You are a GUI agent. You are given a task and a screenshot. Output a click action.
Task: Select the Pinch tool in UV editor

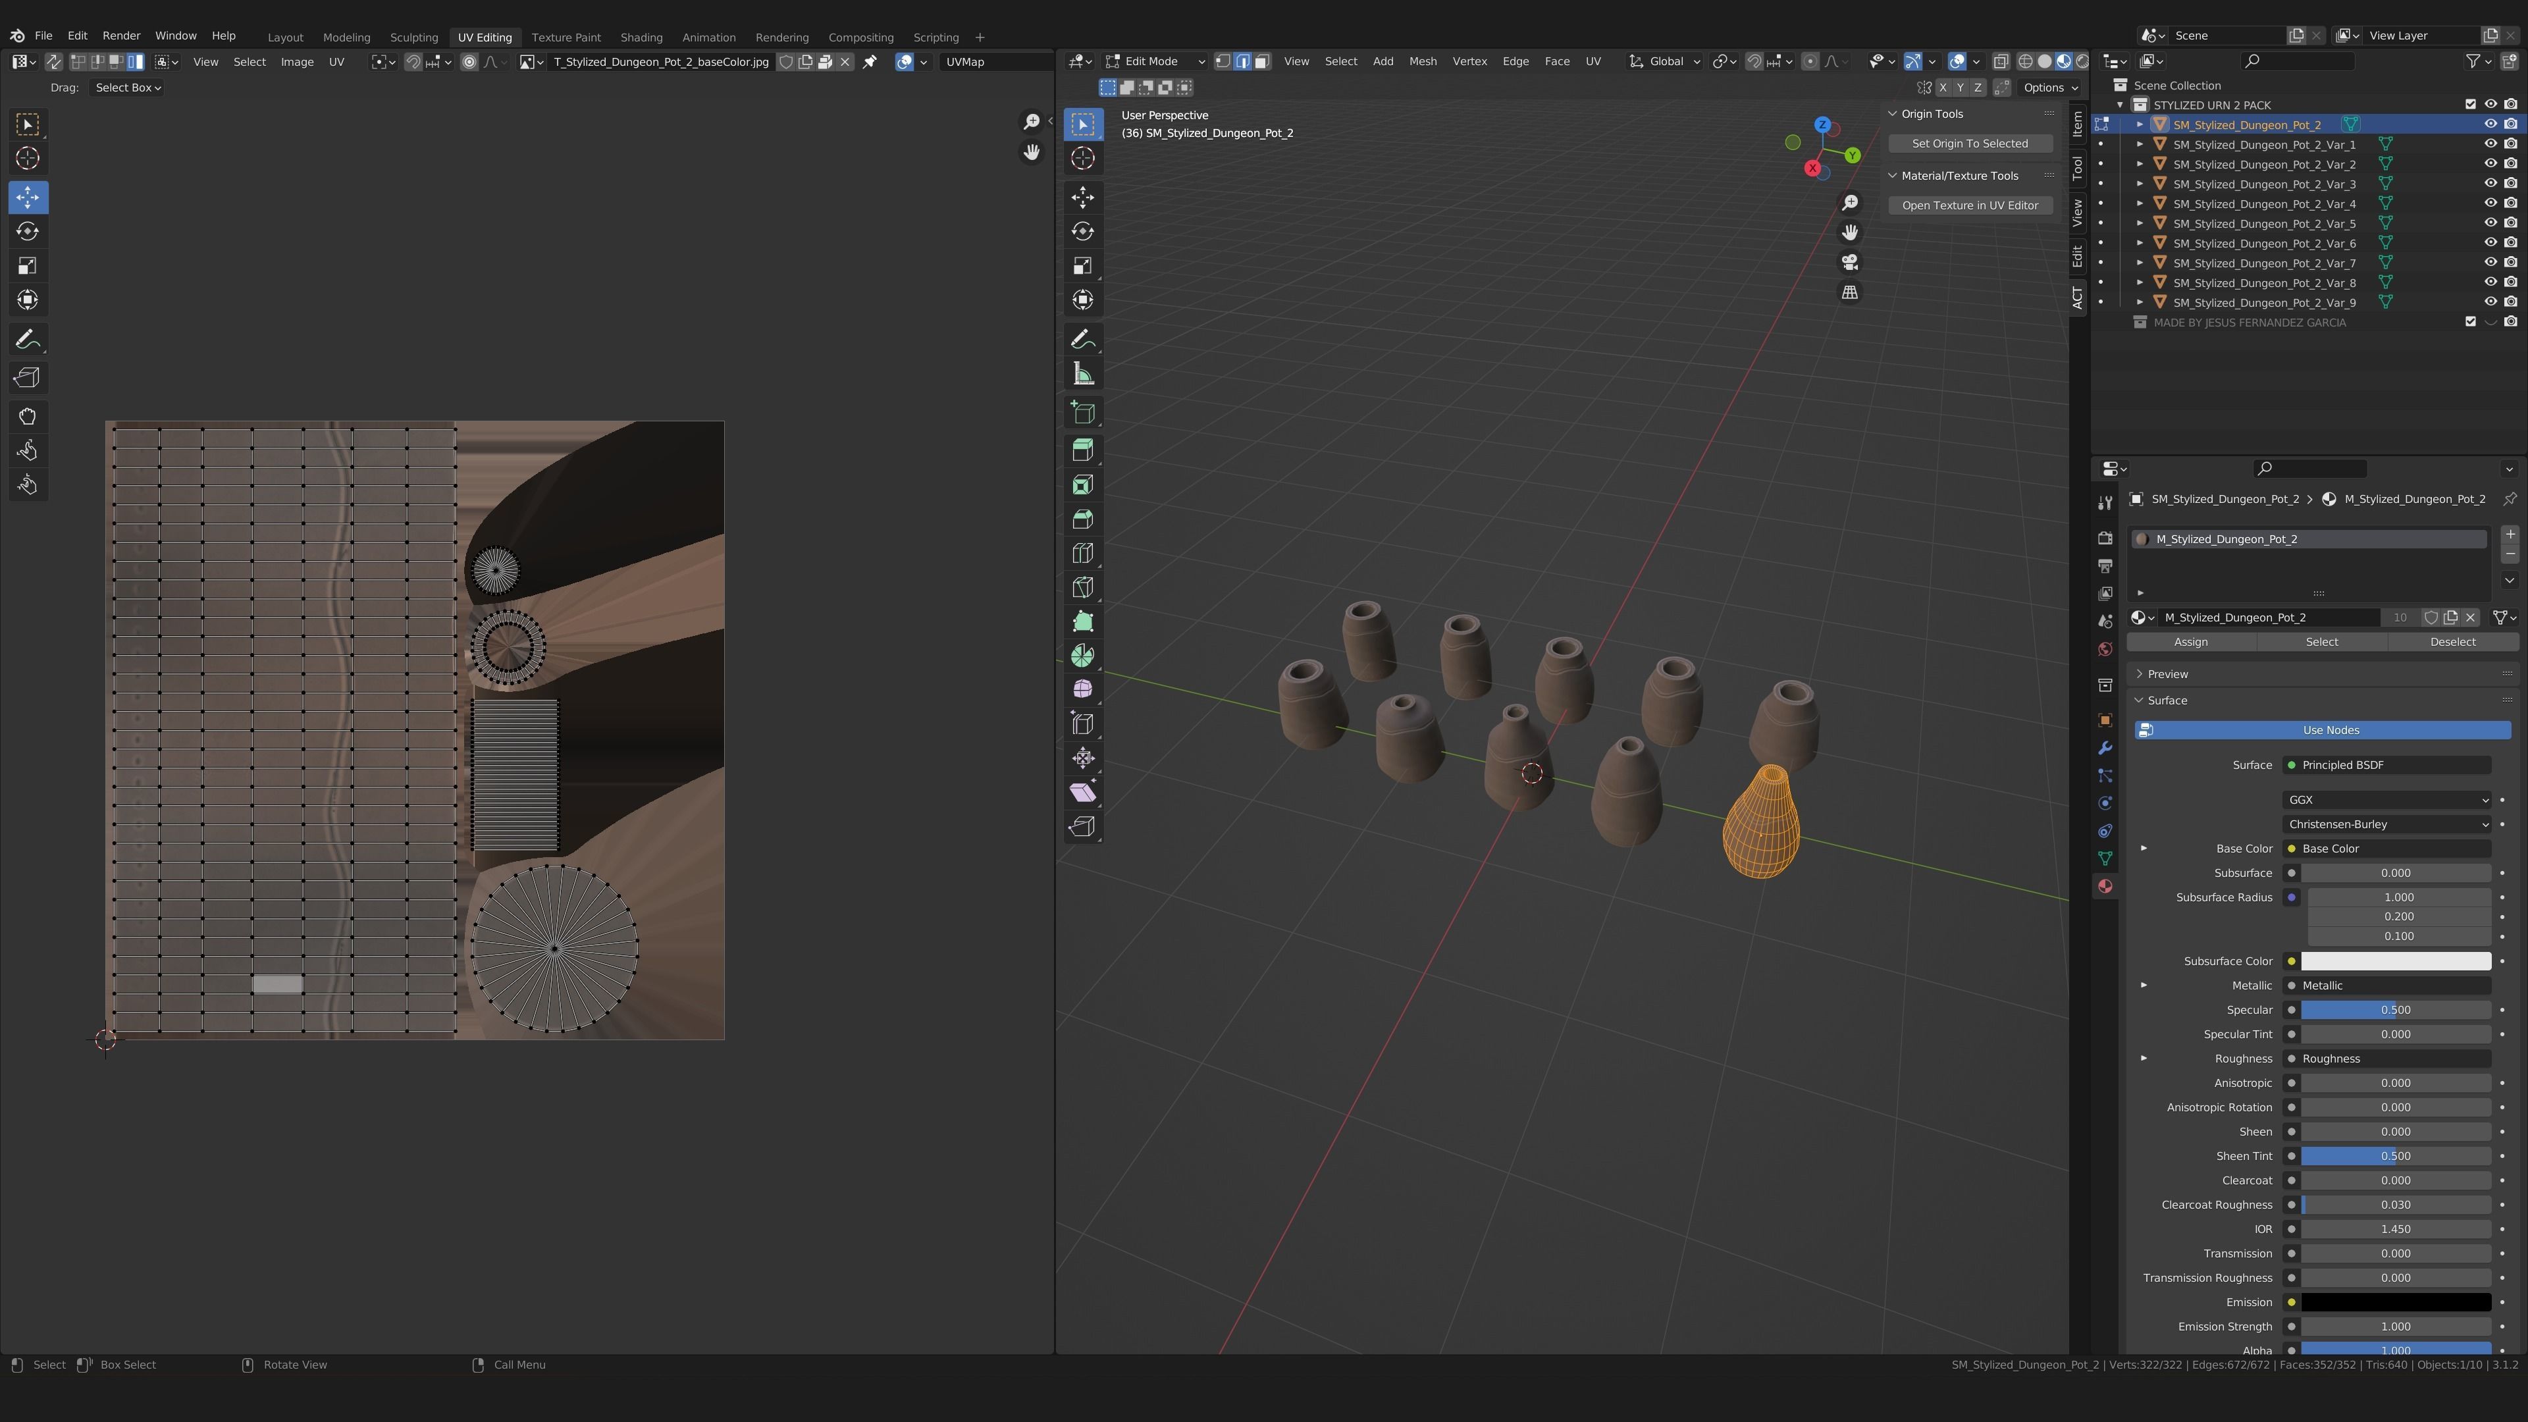coord(28,485)
